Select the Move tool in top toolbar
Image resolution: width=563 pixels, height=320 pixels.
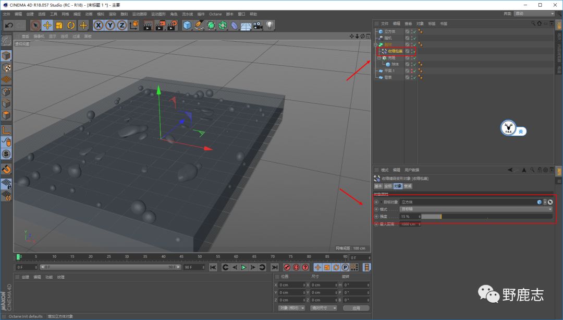(x=47, y=25)
